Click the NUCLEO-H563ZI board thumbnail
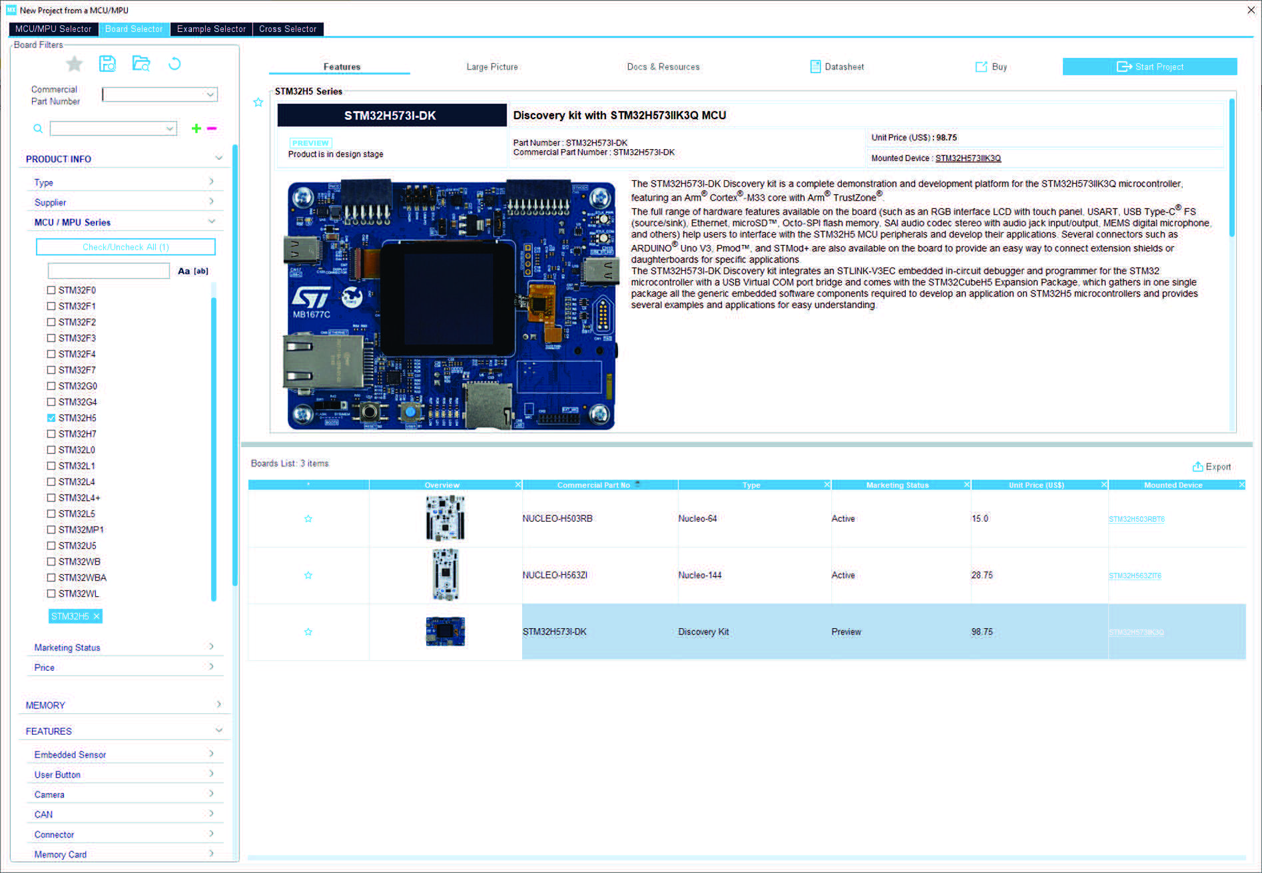 tap(445, 575)
